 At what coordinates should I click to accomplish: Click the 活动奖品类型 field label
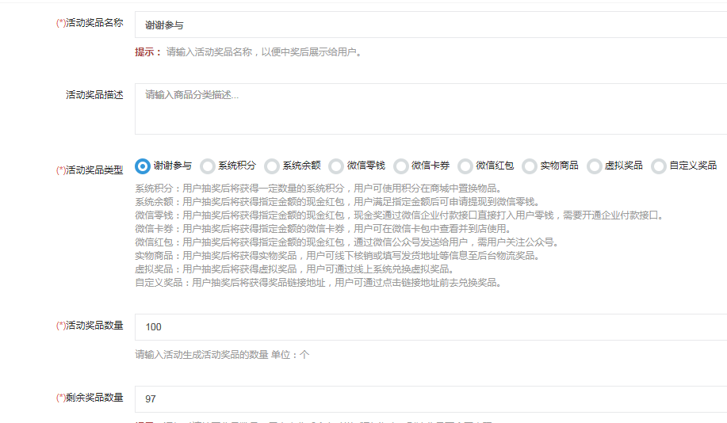pyautogui.click(x=90, y=170)
